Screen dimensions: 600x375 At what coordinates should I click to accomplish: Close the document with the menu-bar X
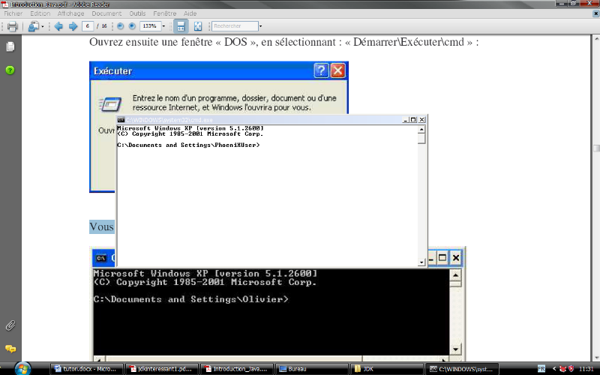595,13
